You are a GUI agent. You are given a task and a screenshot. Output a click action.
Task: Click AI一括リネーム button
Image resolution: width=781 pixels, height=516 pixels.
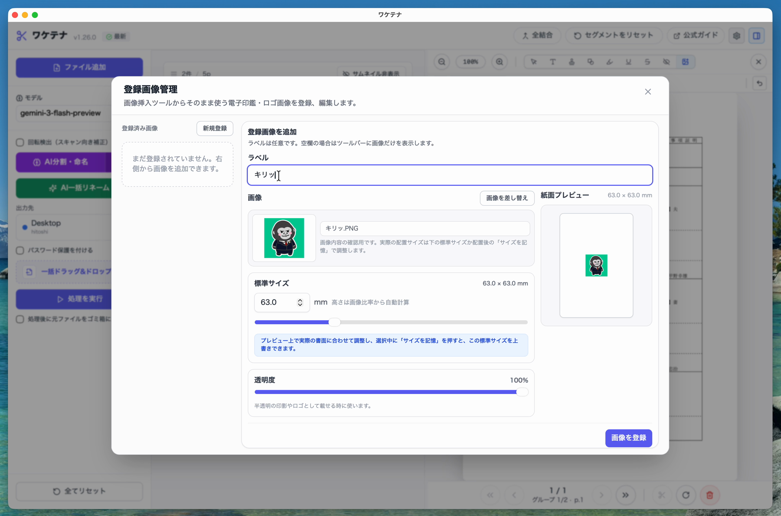pyautogui.click(x=64, y=188)
